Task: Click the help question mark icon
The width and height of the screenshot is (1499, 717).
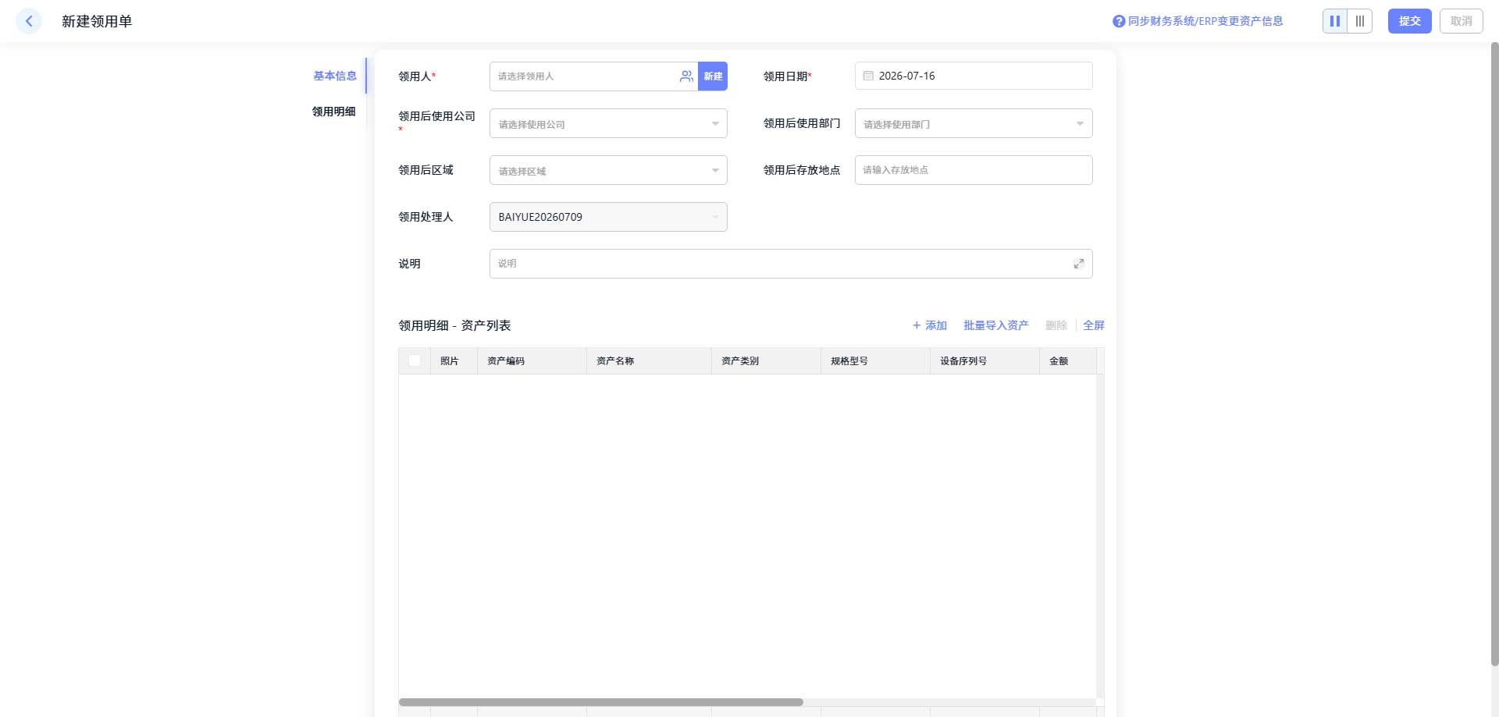Action: pos(1119,22)
